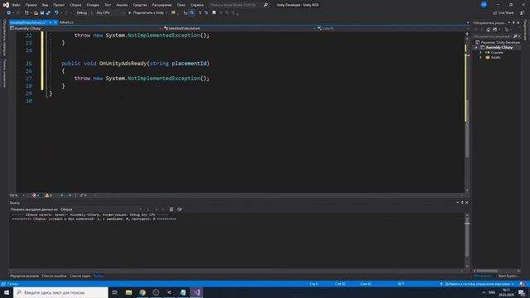Image resolution: width=530 pixels, height=298 pixels.
Task: Collapse the Assembly-CSharp project node
Action: pos(476,48)
